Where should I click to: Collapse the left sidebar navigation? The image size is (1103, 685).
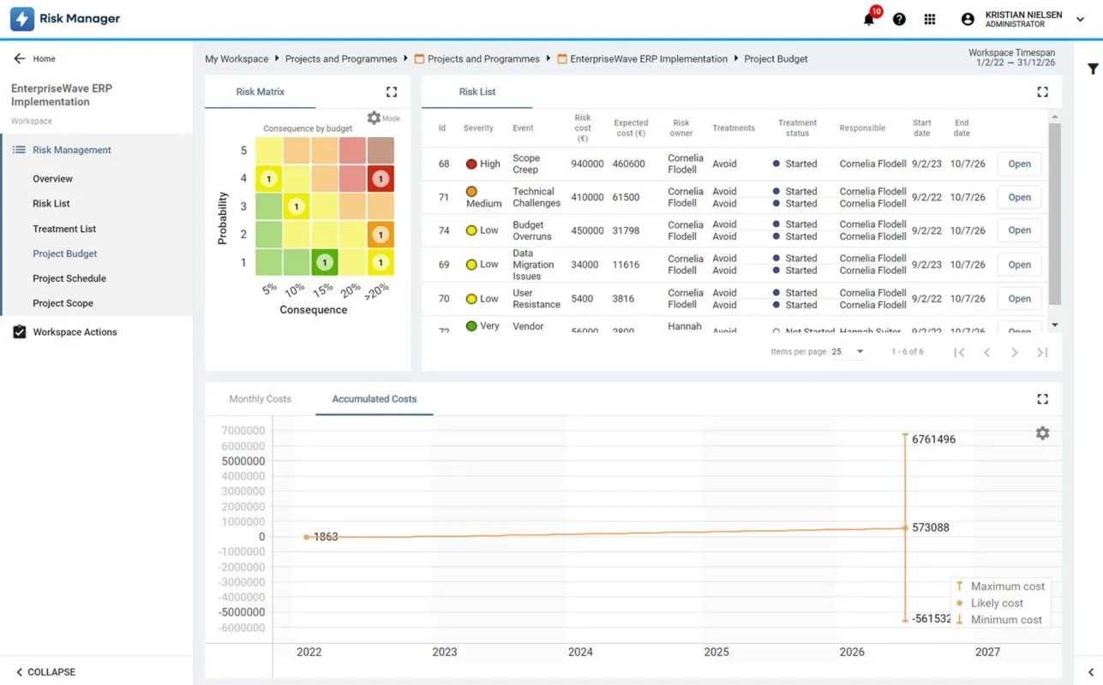click(46, 672)
